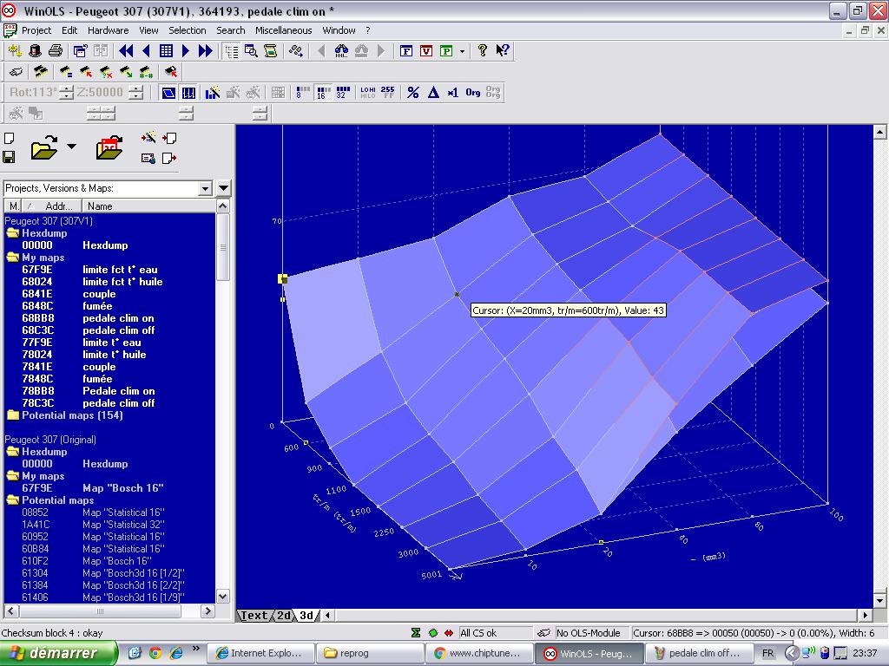Click the save floppy disk icon
This screenshot has height=666, width=889.
click(x=9, y=157)
